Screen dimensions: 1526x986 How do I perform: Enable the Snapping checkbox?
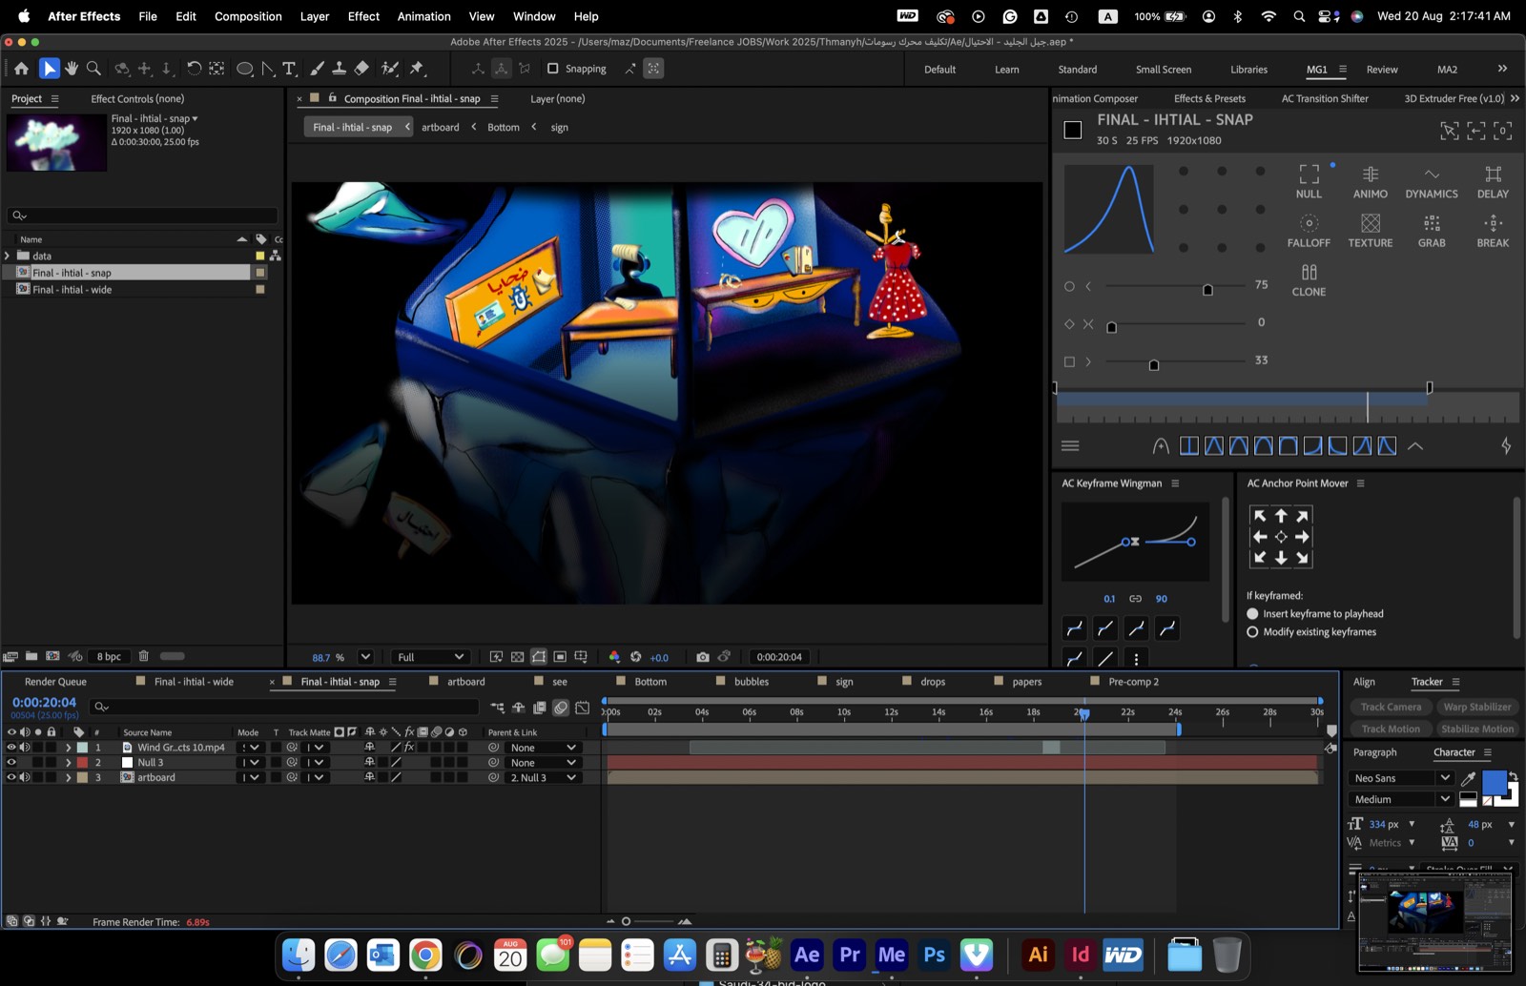coord(552,69)
